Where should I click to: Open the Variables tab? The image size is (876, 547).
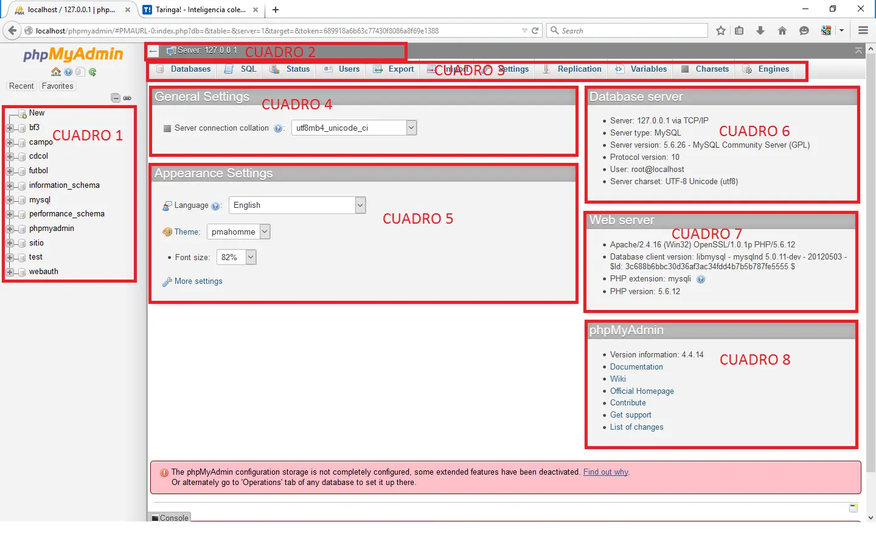click(641, 69)
